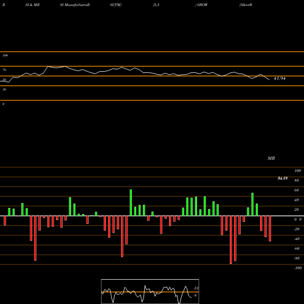Click the RSI axis label 100

click(x=5, y=55)
